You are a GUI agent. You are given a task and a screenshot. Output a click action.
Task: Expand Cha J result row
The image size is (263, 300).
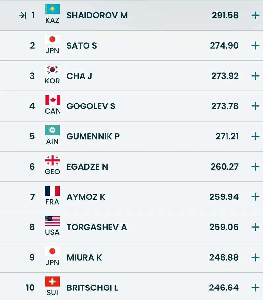[x=255, y=76]
